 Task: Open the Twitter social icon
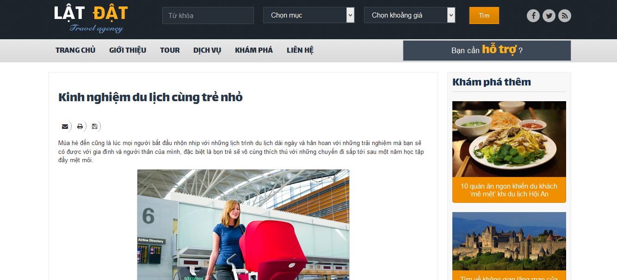549,16
